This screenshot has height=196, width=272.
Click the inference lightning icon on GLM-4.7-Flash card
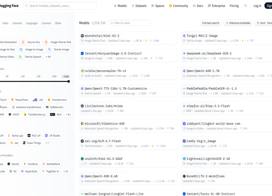pos(152,146)
